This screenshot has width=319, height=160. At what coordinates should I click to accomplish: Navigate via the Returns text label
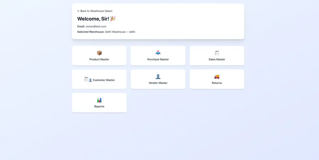[217, 83]
